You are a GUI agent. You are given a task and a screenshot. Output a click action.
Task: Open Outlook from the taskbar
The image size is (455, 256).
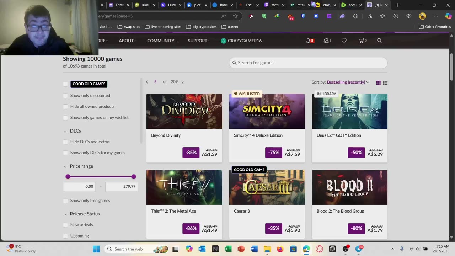click(202, 249)
